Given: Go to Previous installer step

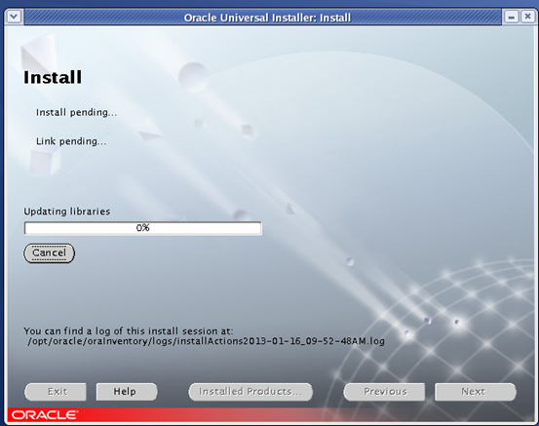Looking at the screenshot, I should pyautogui.click(x=384, y=392).
